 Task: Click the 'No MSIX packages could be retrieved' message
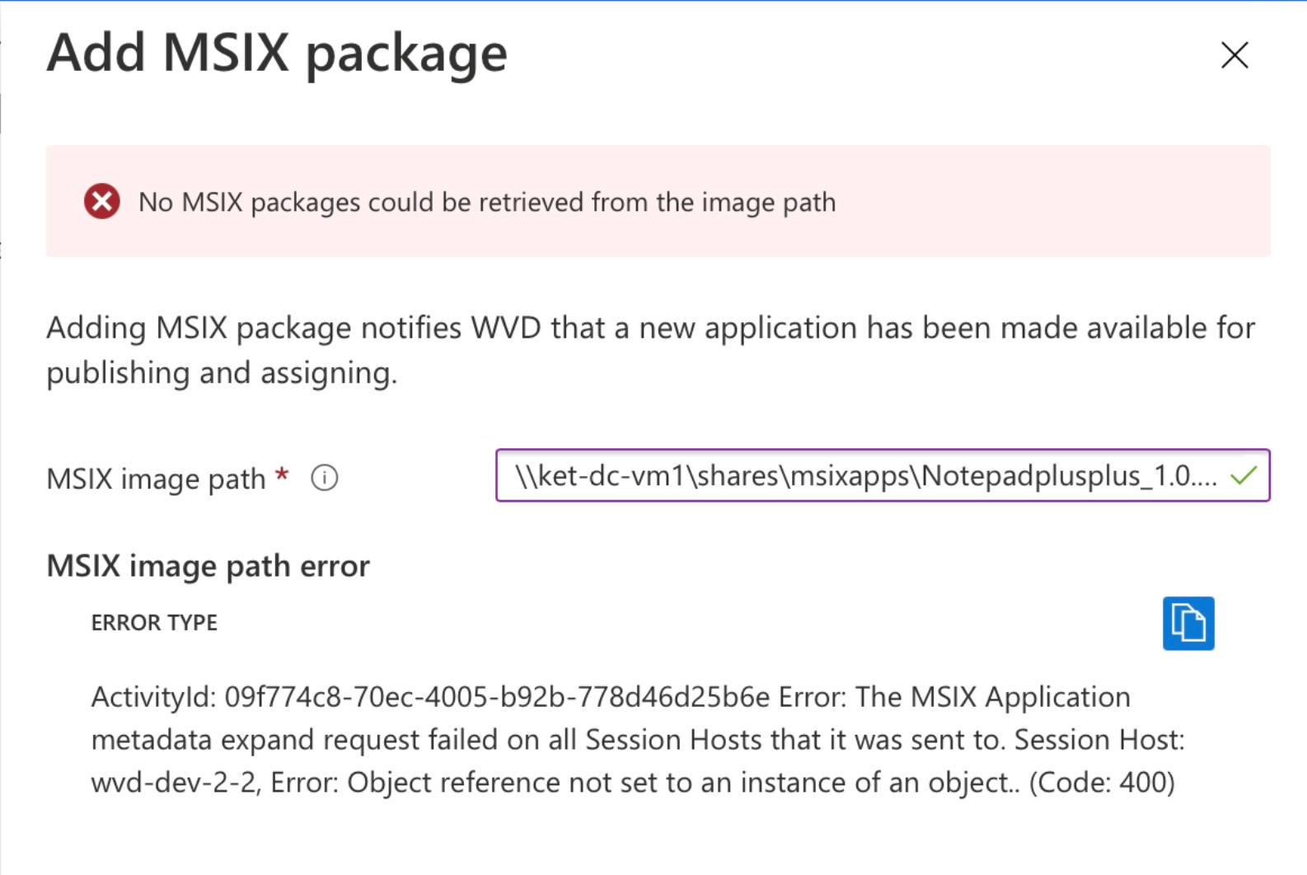click(487, 202)
